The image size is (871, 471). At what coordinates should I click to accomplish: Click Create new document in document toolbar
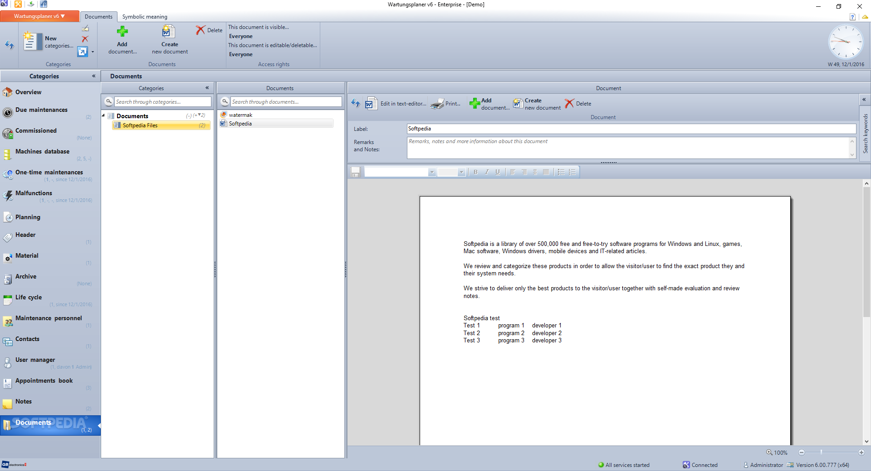click(537, 104)
